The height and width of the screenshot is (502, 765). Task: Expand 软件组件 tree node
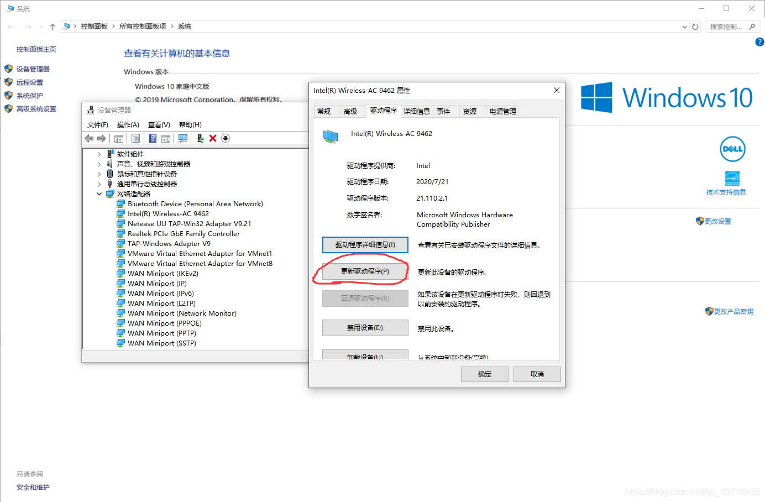[99, 154]
